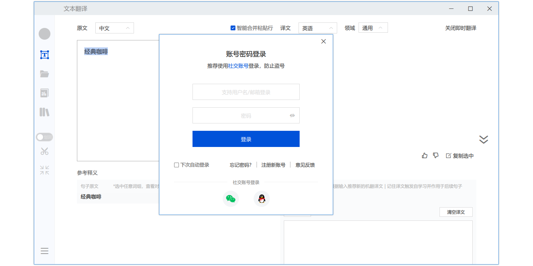The height and width of the screenshot is (266, 533).
Task: Click the blue 登录 button
Action: click(x=246, y=139)
